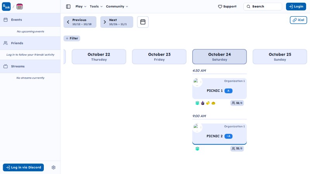310x174 pixels.
Task: Click the Login button in header
Action: pos(296,7)
